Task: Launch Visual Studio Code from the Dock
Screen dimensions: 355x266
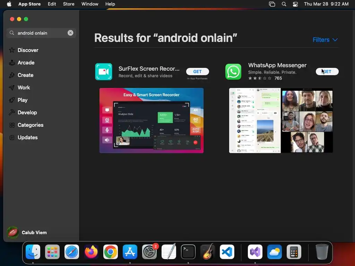Action: coord(227,252)
